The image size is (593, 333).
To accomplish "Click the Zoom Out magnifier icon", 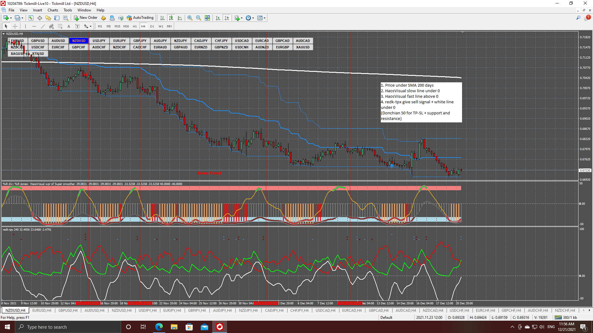I will [199, 18].
